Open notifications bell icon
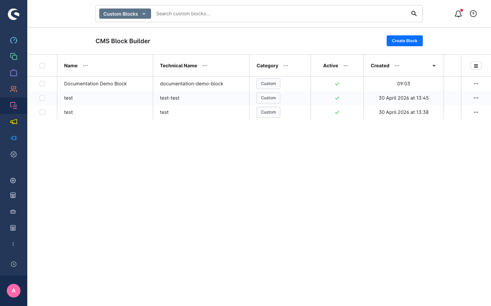Image resolution: width=491 pixels, height=306 pixels. 458,14
